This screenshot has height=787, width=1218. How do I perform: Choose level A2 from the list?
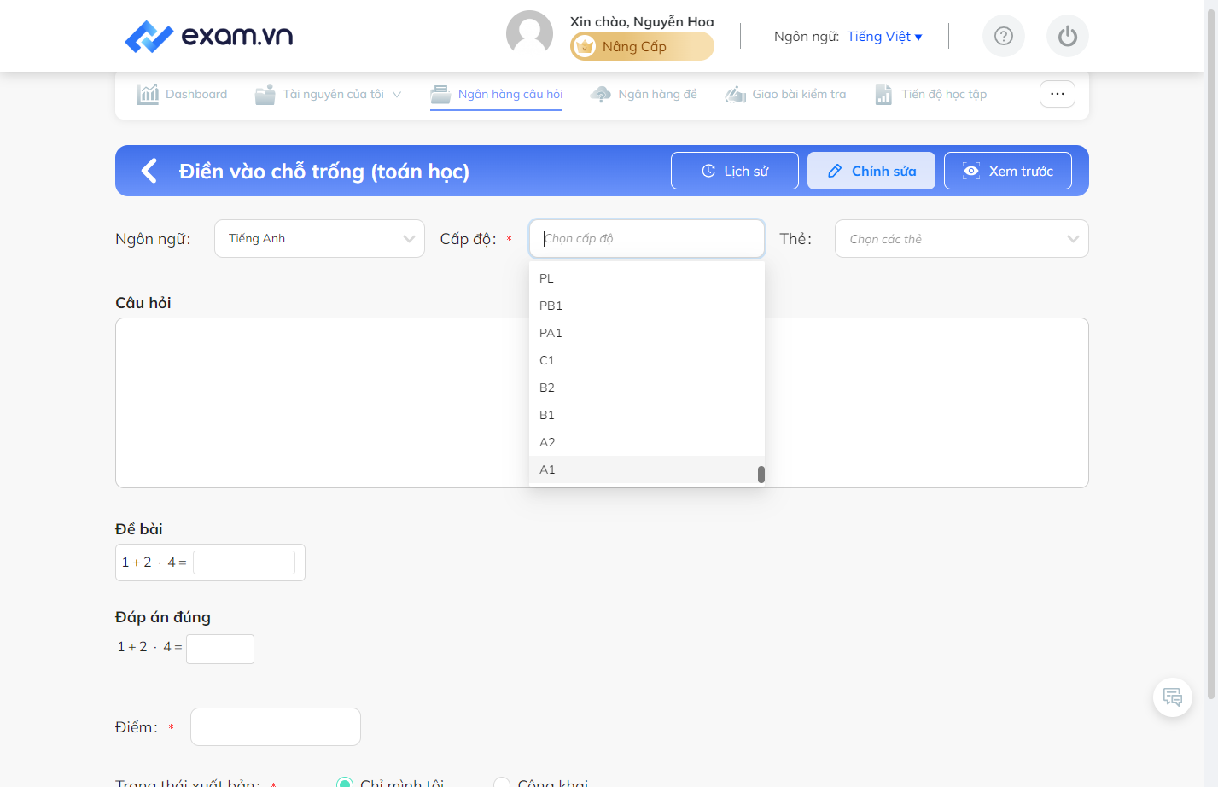[647, 442]
